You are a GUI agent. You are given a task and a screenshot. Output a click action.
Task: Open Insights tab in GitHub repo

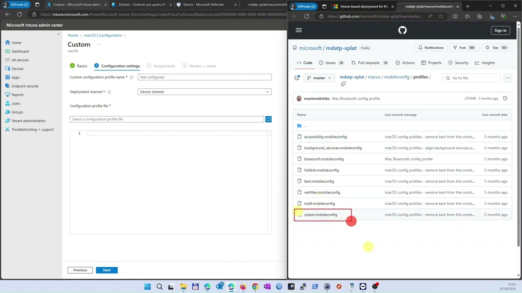[x=485, y=63]
